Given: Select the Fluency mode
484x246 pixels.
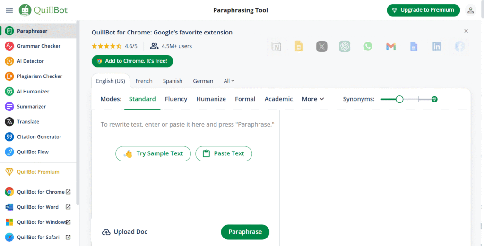Looking at the screenshot, I should (x=176, y=99).
